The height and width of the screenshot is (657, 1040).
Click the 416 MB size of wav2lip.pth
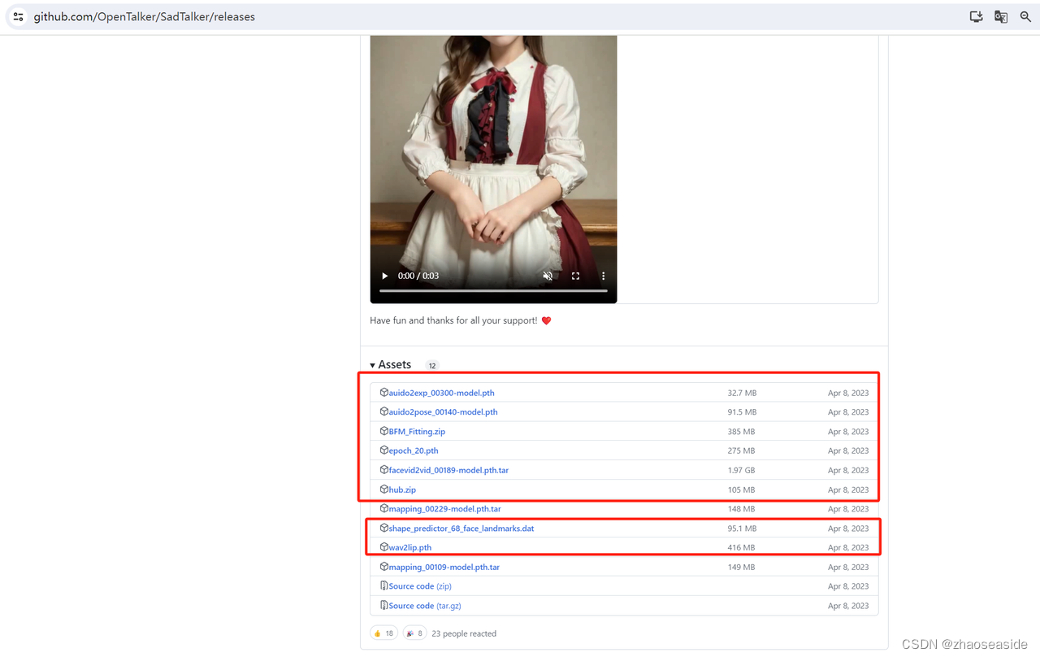click(x=741, y=548)
